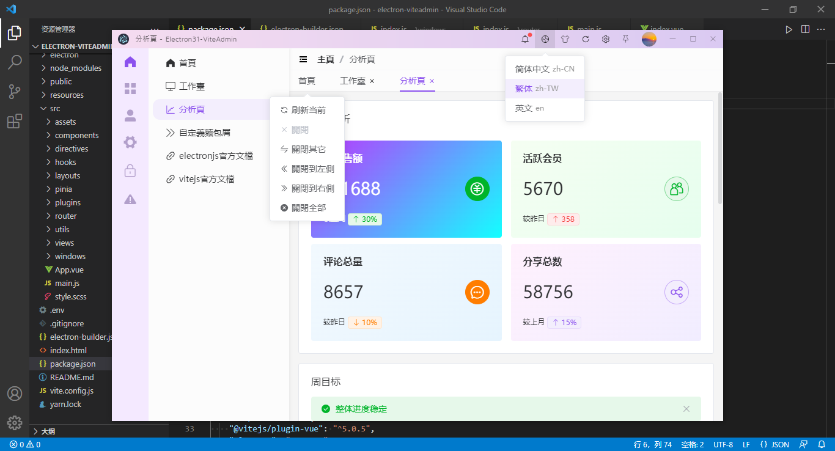
Task: Pin the admin window using the pushpin icon
Action: click(x=625, y=38)
